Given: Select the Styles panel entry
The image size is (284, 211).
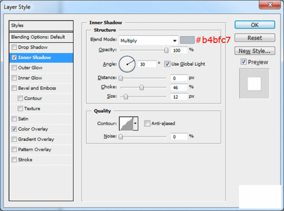Looking at the screenshot, I should (41, 25).
